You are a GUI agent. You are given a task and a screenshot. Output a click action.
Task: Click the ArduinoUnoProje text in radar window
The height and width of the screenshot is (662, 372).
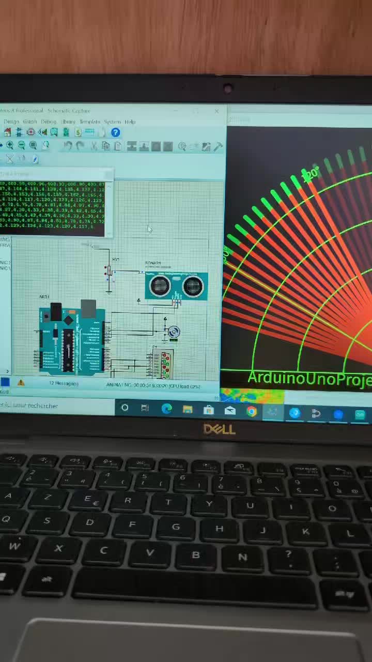pyautogui.click(x=309, y=378)
